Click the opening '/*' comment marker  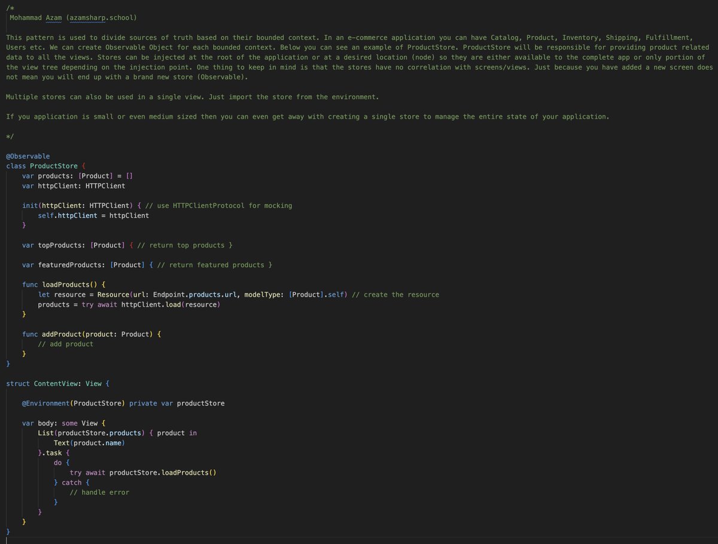tap(10, 8)
